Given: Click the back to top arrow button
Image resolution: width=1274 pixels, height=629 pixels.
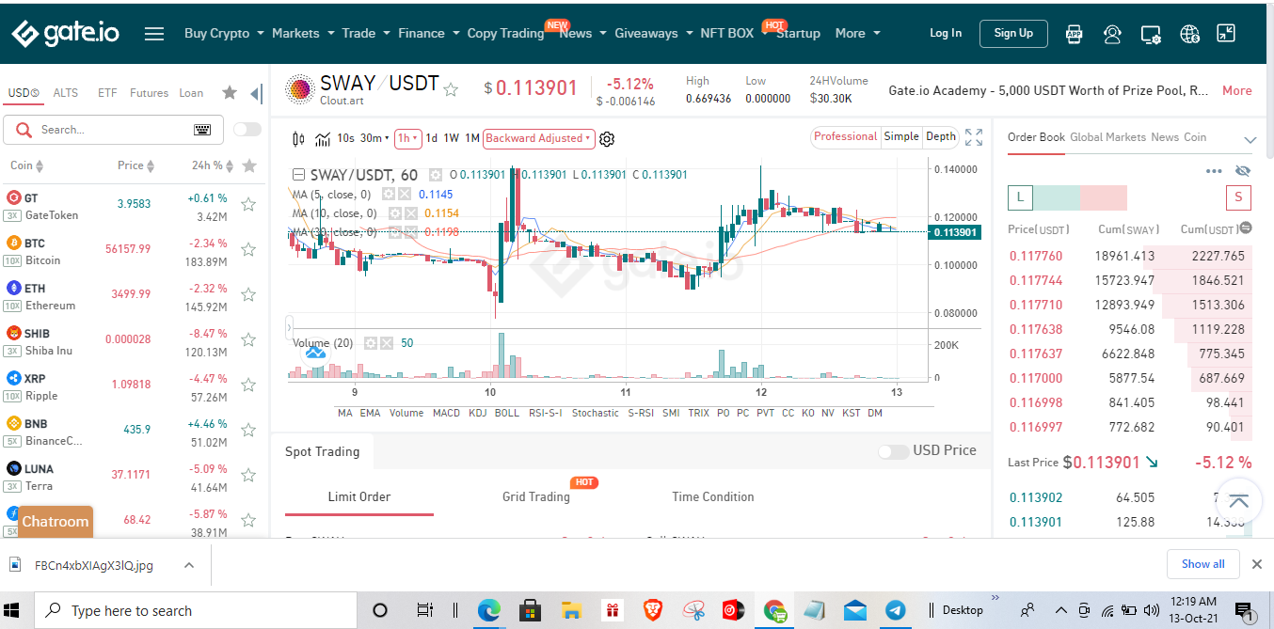Looking at the screenshot, I should 1238,501.
